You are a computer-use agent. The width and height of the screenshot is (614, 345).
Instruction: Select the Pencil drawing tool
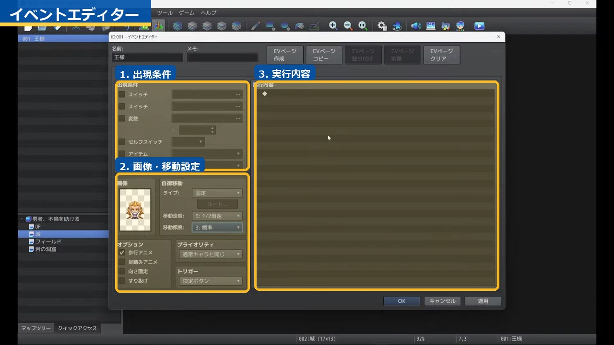point(255,26)
